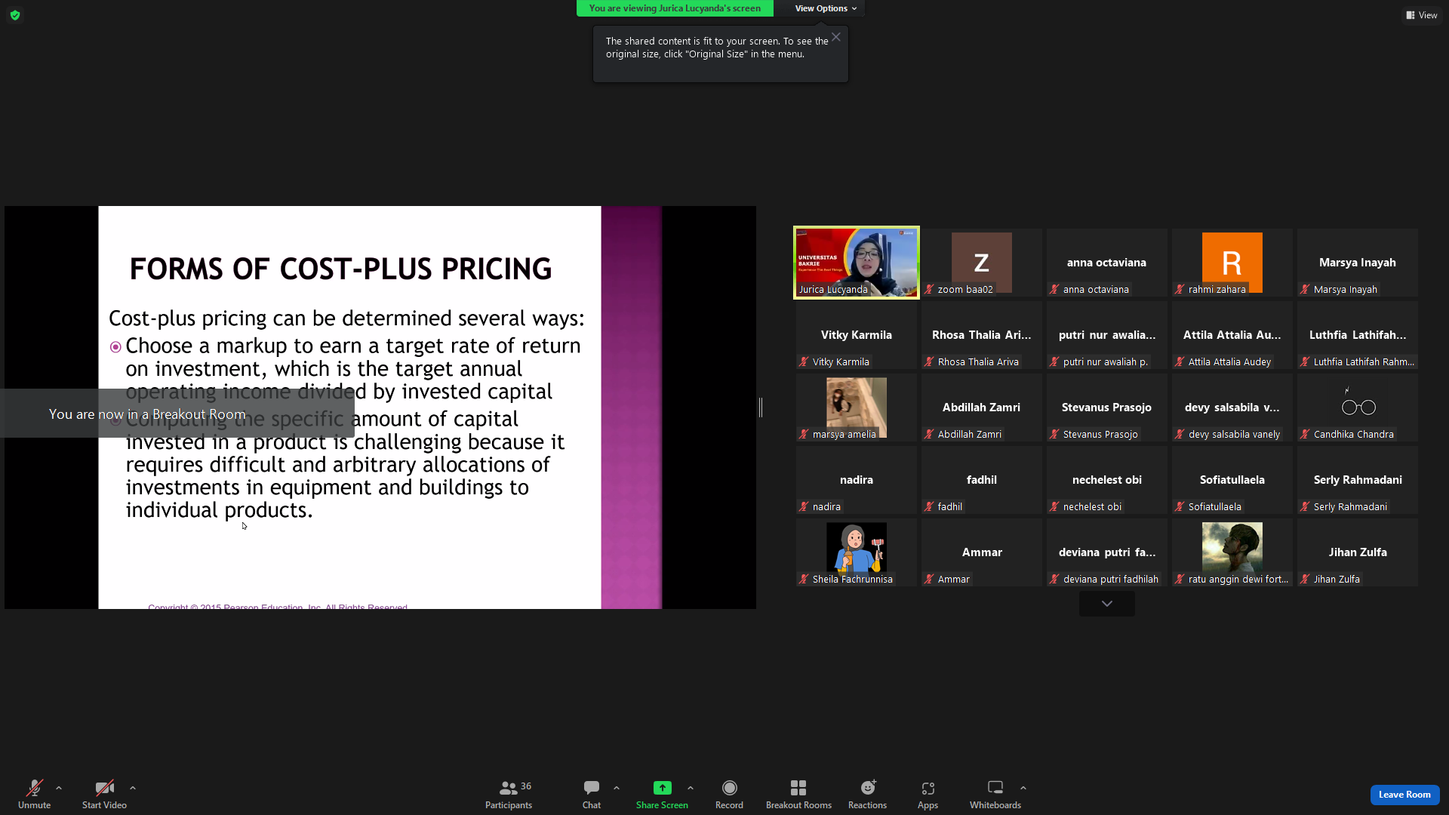This screenshot has width=1449, height=815.
Task: Open share options arrow beside Share Screen
Action: coord(691,788)
